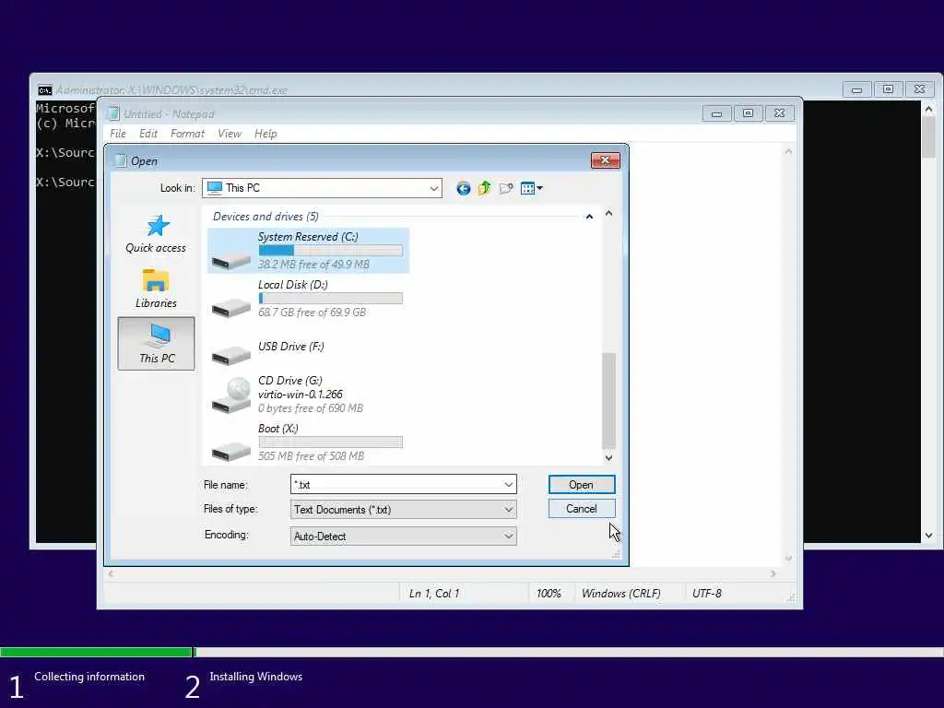
Task: Click '68.7 GB free of 69.9 GB' text
Action: 312,313
